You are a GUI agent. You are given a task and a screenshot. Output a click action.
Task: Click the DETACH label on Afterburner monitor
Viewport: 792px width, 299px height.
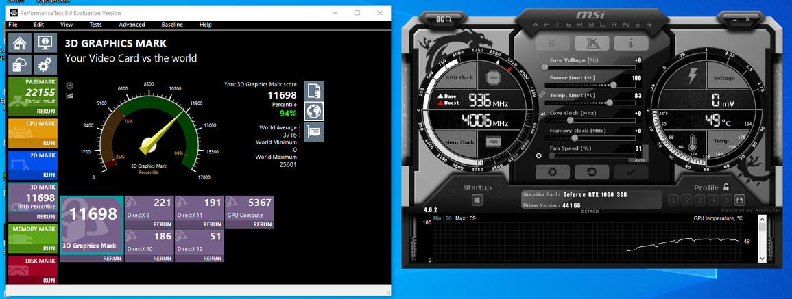click(590, 211)
